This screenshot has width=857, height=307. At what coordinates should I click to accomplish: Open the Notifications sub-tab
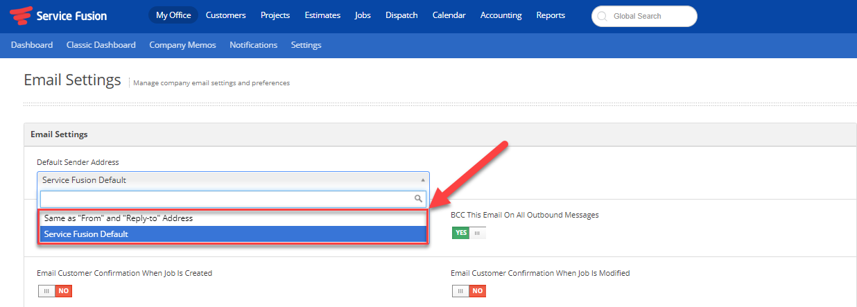pyautogui.click(x=254, y=45)
